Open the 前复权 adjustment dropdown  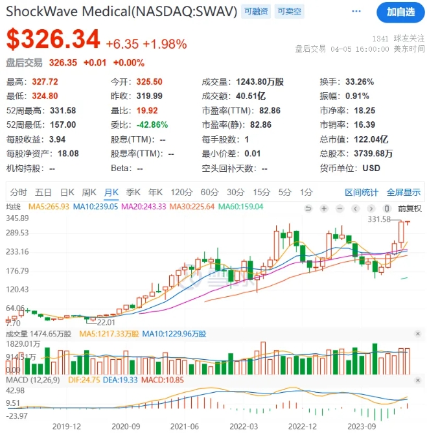tap(409, 208)
